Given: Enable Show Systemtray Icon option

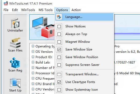Looking at the screenshot, I should [x=59, y=90].
